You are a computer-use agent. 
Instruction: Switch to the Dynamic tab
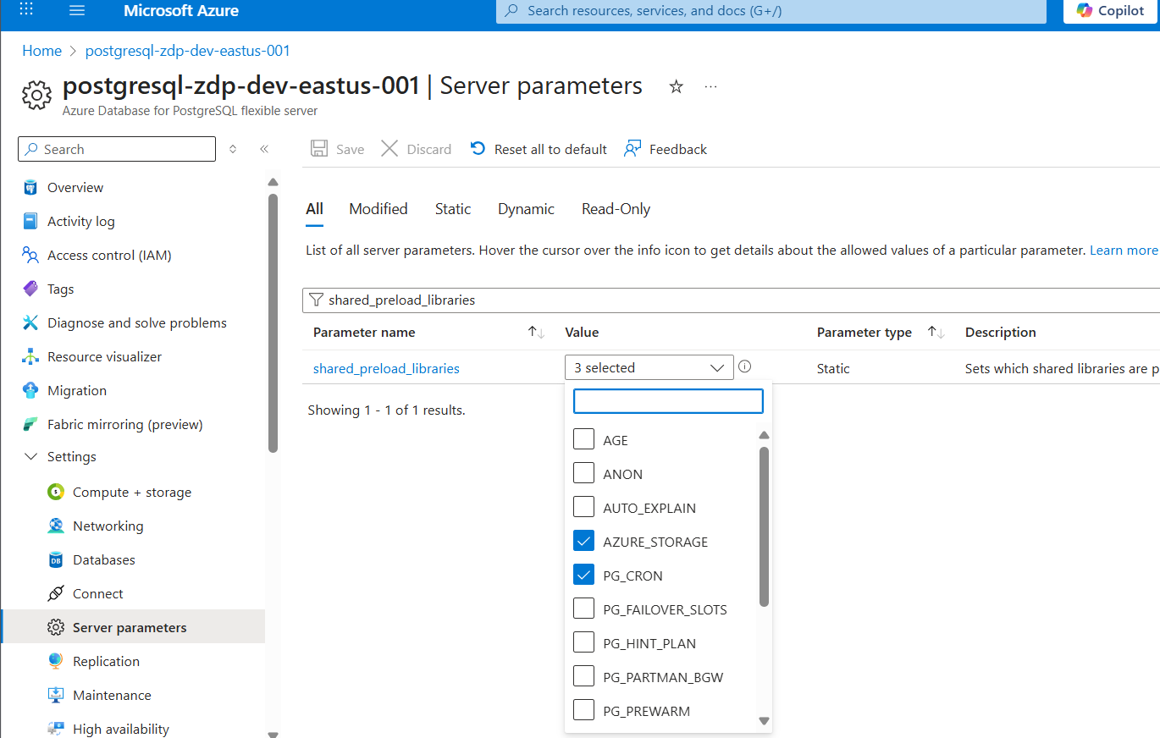(x=526, y=209)
